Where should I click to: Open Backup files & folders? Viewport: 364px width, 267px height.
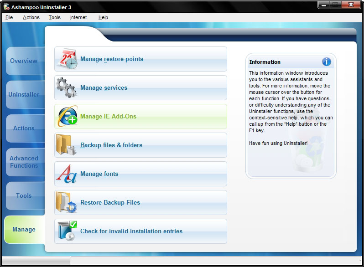point(140,145)
